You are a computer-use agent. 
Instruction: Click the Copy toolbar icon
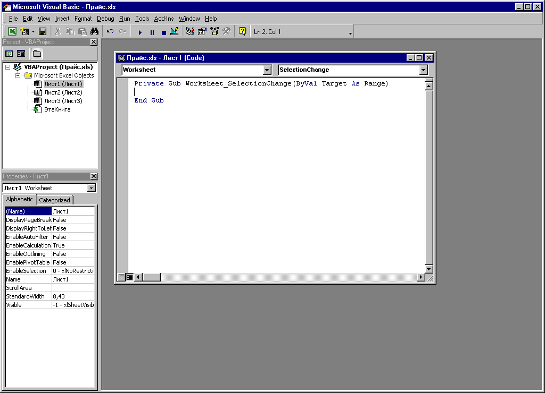tap(70, 31)
